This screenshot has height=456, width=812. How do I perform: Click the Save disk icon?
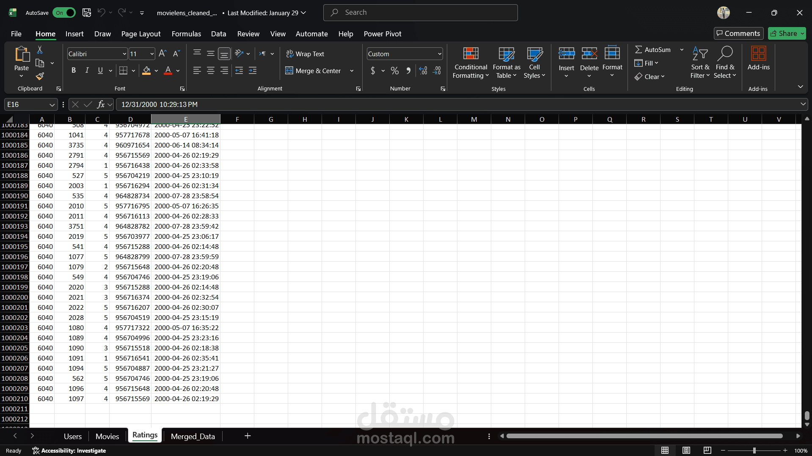[x=87, y=13]
